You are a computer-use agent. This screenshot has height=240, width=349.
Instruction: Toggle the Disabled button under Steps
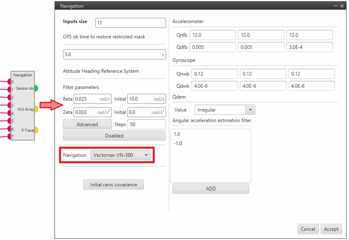click(x=114, y=136)
